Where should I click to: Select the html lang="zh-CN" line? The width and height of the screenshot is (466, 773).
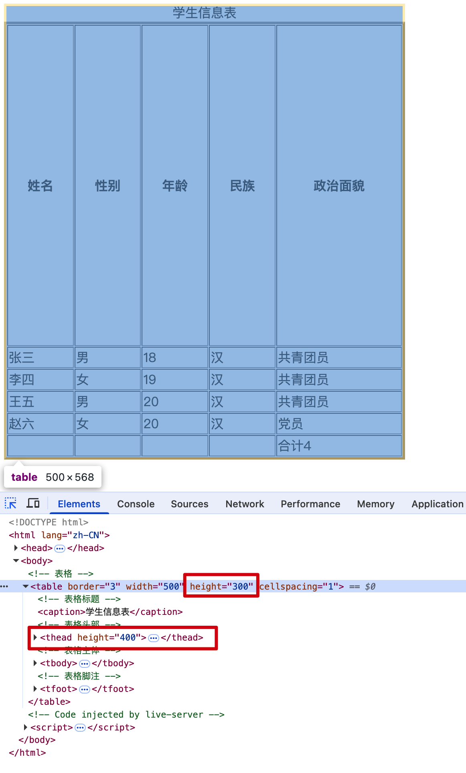[59, 535]
